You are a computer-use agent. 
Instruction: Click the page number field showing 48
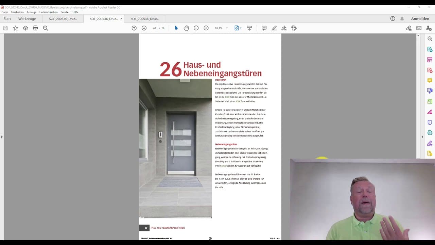(155, 28)
